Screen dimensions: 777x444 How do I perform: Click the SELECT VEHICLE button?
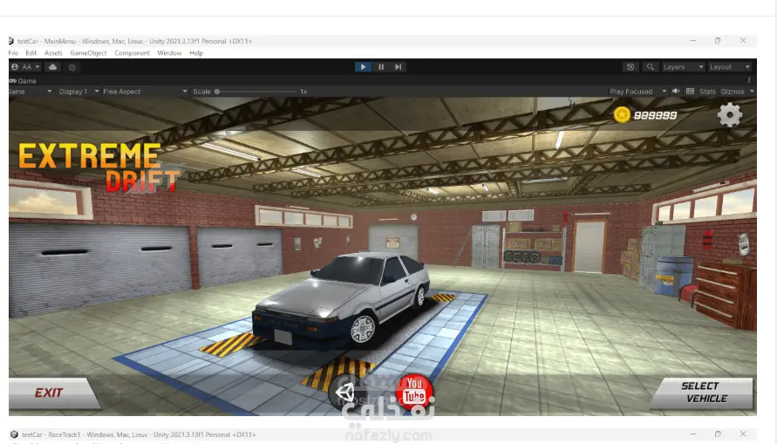(704, 393)
